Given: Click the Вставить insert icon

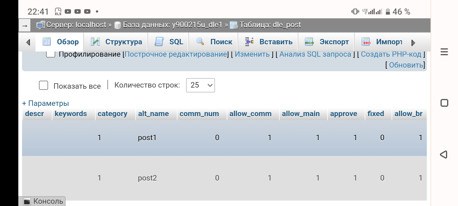Looking at the screenshot, I should [249, 42].
